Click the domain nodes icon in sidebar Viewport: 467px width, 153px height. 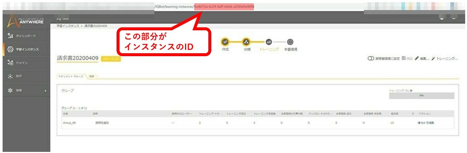point(10,63)
